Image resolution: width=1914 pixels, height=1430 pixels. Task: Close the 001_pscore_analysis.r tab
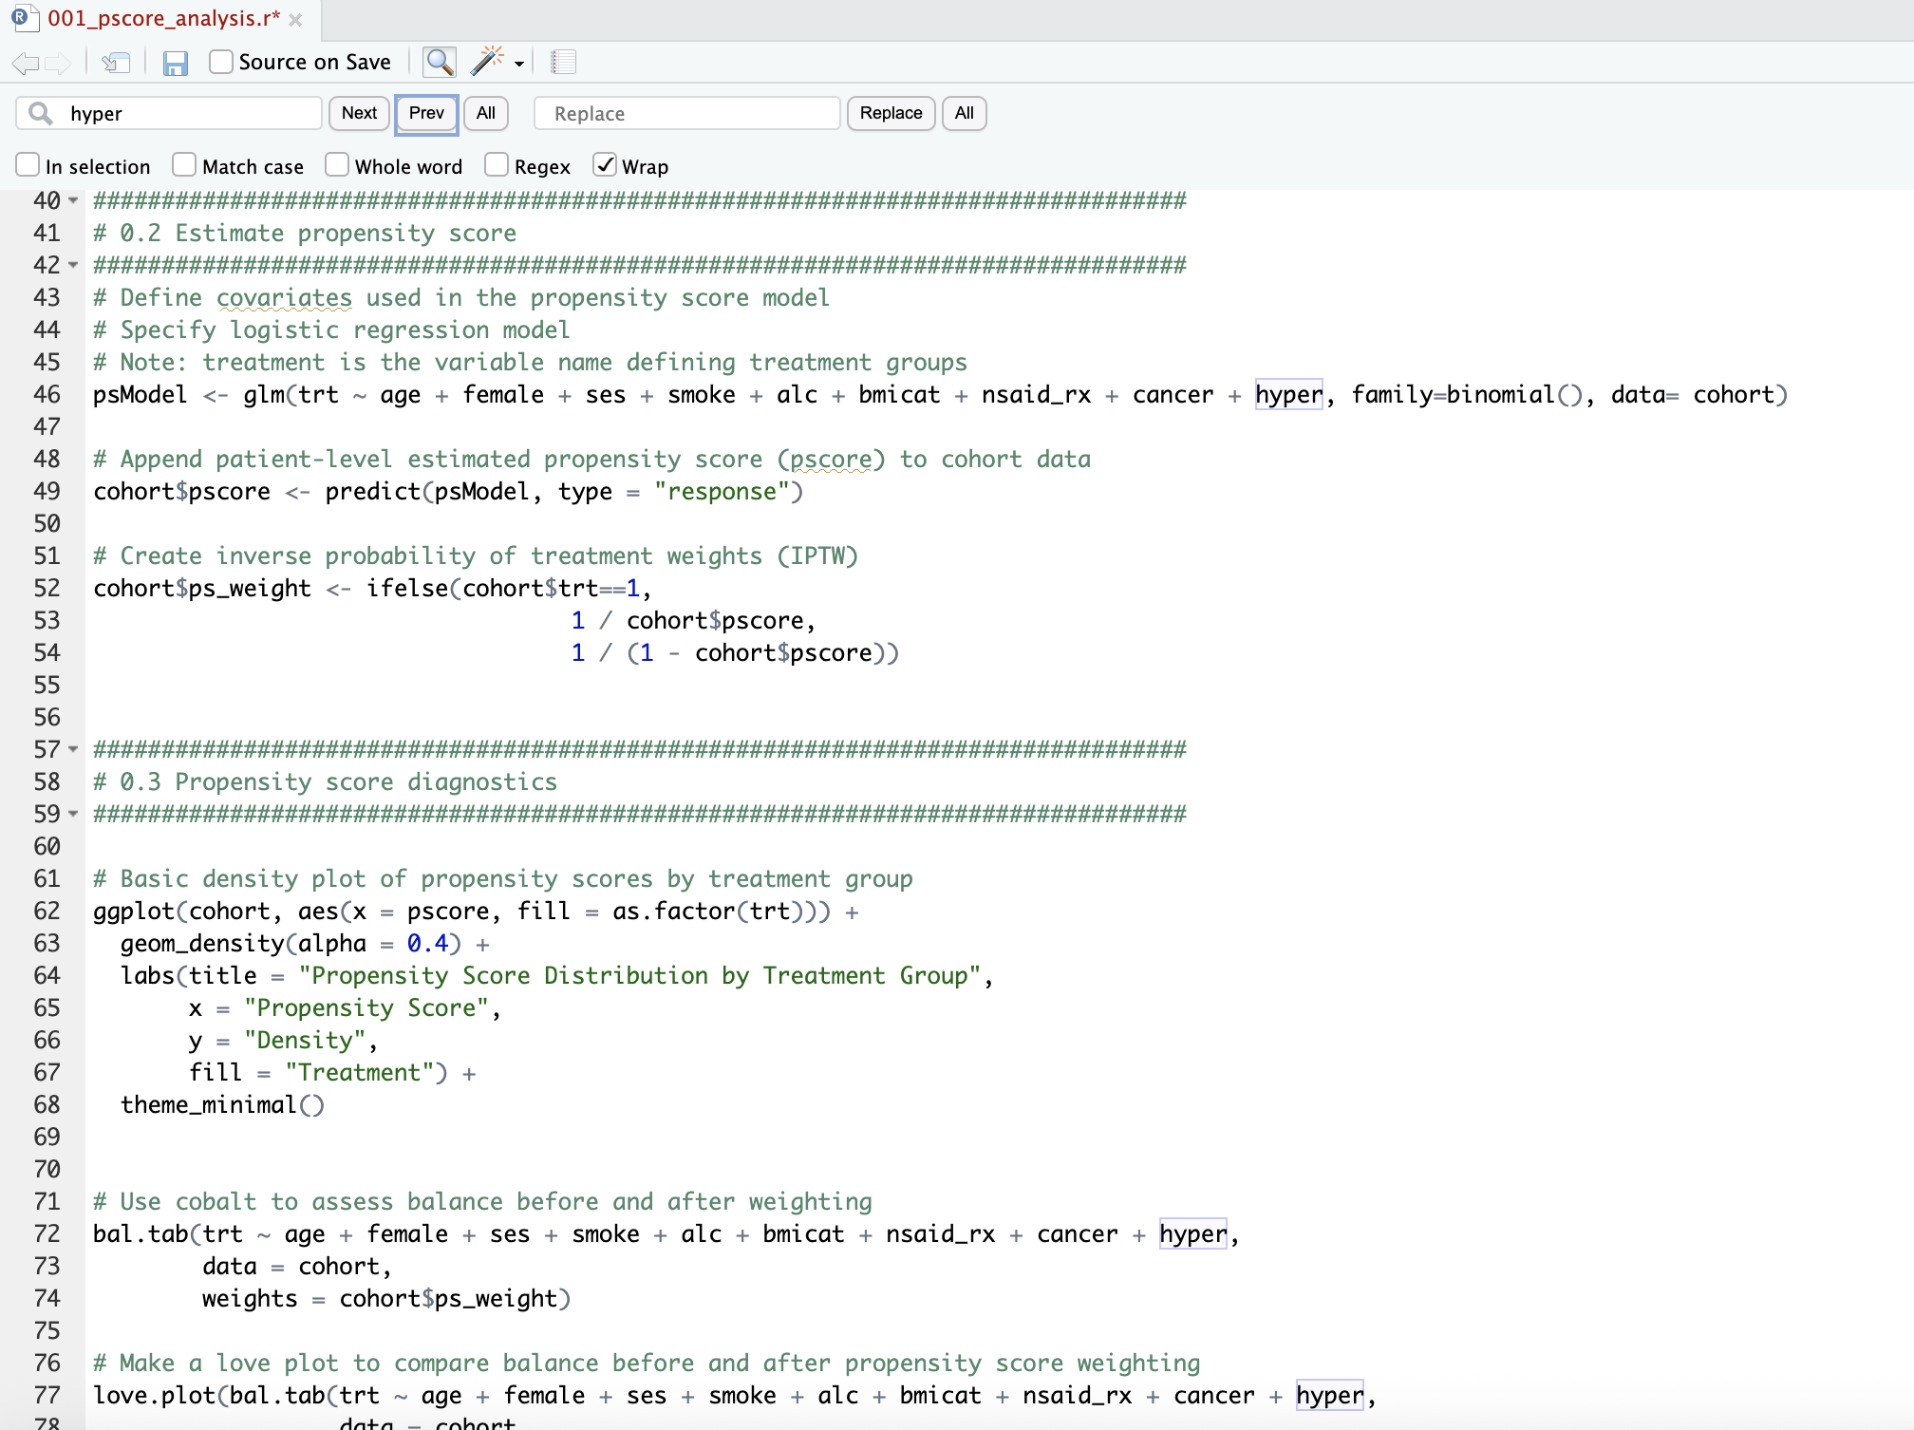tap(295, 20)
